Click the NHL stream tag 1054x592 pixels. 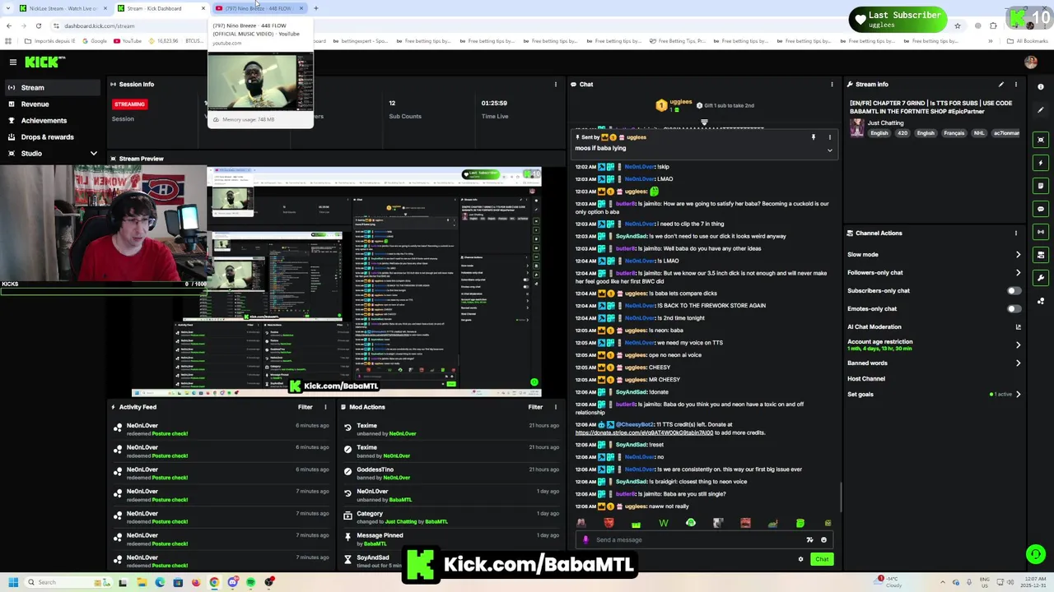pos(979,133)
